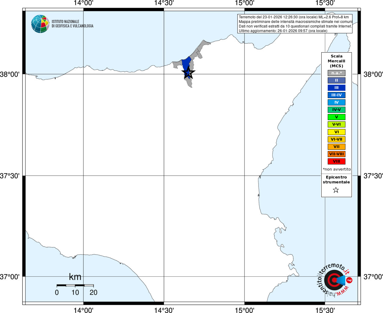
Task: Select the intensity III legend swatch
Action: pos(337,88)
